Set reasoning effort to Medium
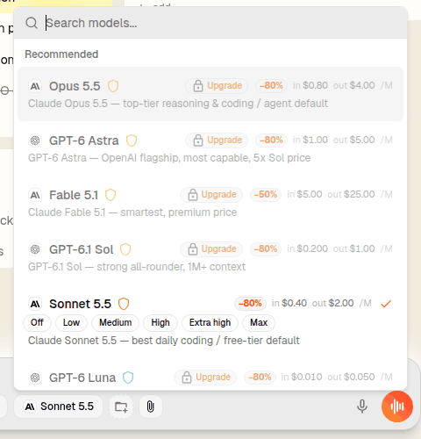Viewport: 421px width, 439px height. click(116, 323)
